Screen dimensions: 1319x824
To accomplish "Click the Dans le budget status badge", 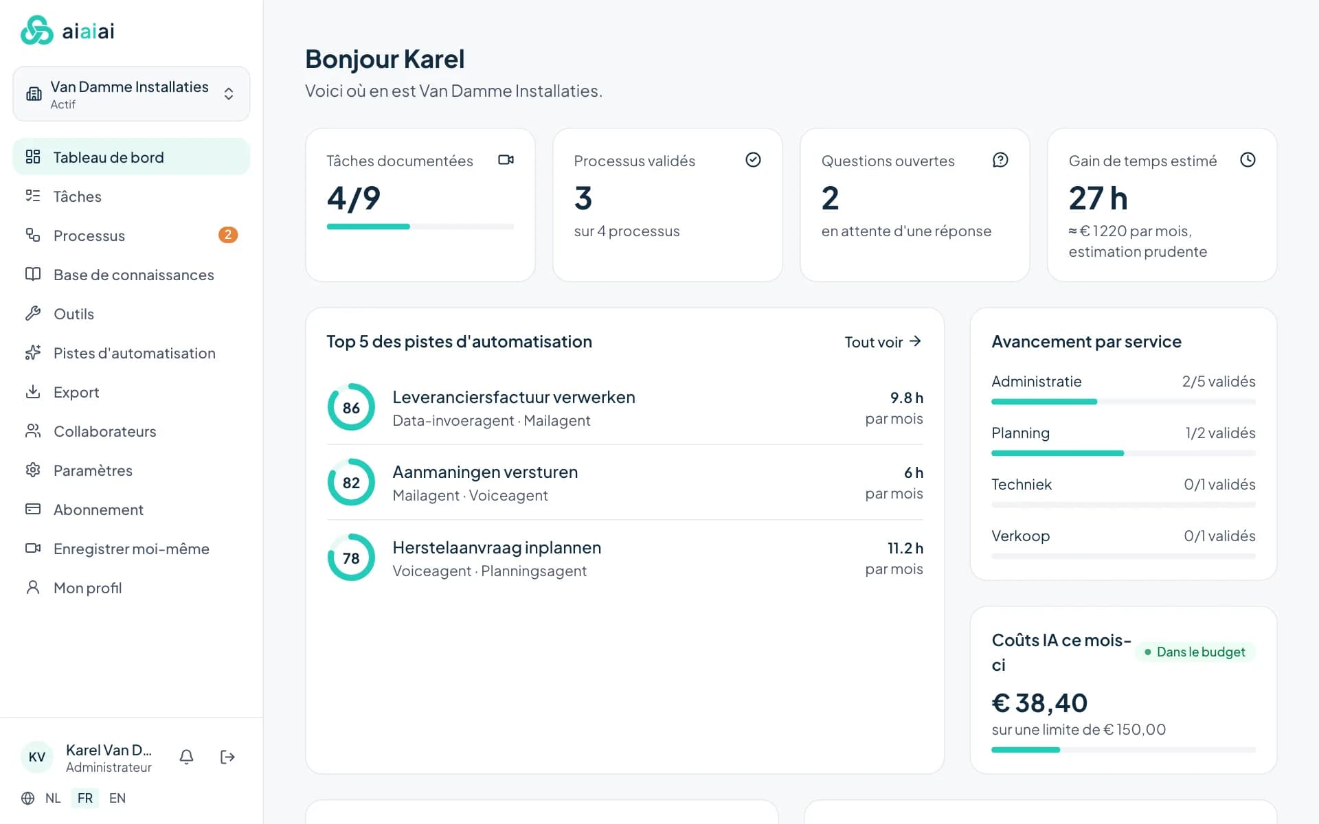I will tap(1195, 652).
